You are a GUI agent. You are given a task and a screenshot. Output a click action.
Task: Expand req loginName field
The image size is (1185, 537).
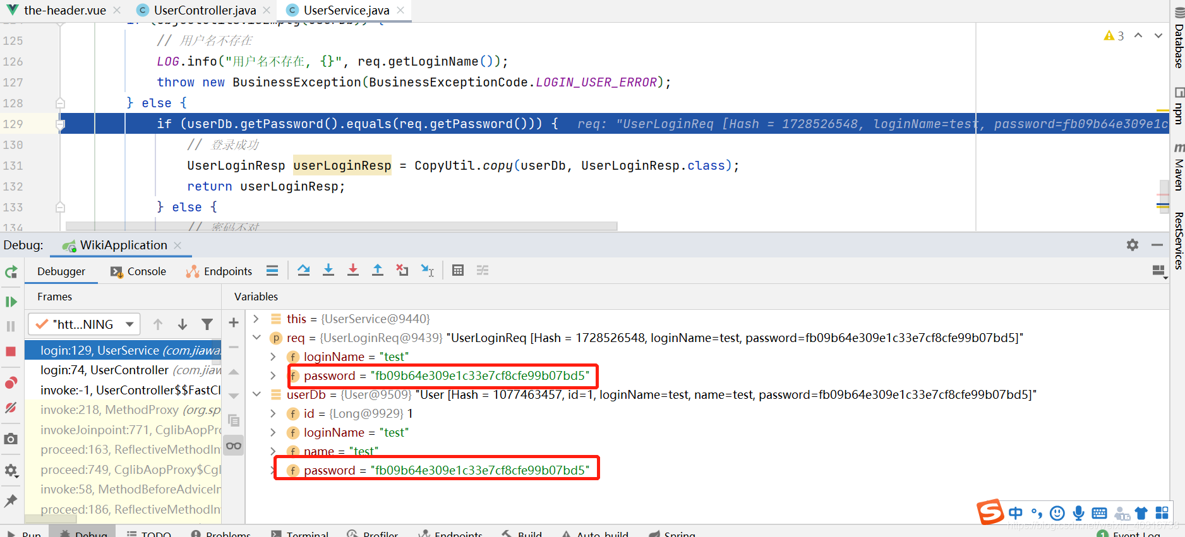point(273,357)
